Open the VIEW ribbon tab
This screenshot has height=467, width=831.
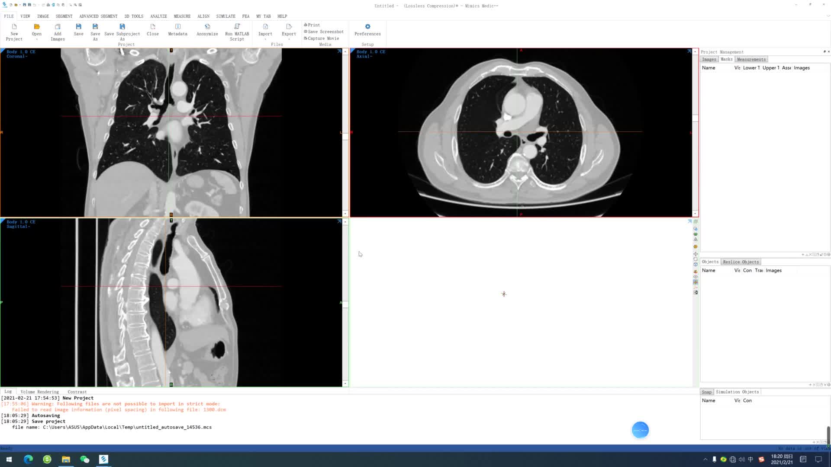click(25, 16)
